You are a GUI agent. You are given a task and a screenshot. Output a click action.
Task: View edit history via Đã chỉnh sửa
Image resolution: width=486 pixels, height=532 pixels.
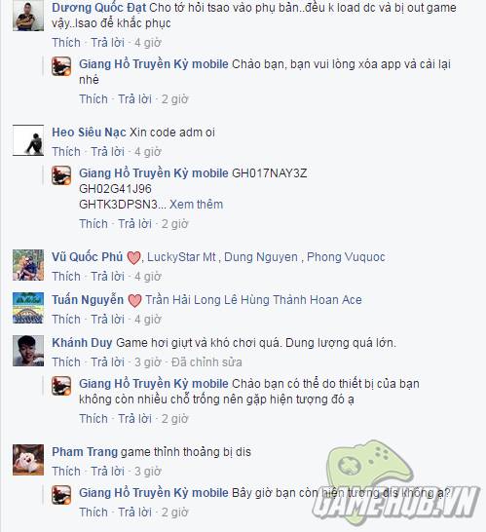tap(206, 362)
